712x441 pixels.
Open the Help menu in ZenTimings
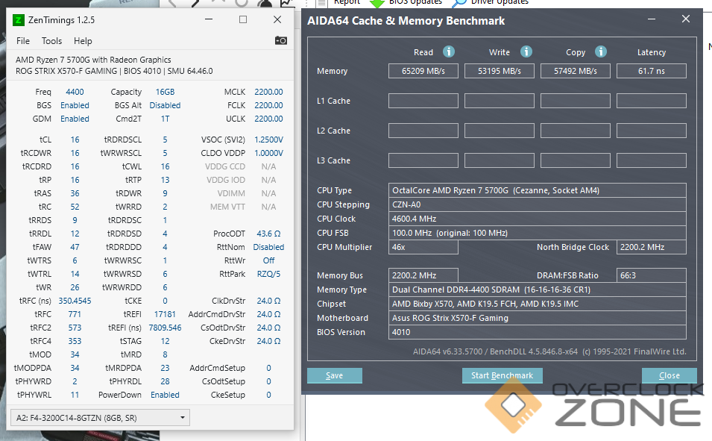point(83,41)
